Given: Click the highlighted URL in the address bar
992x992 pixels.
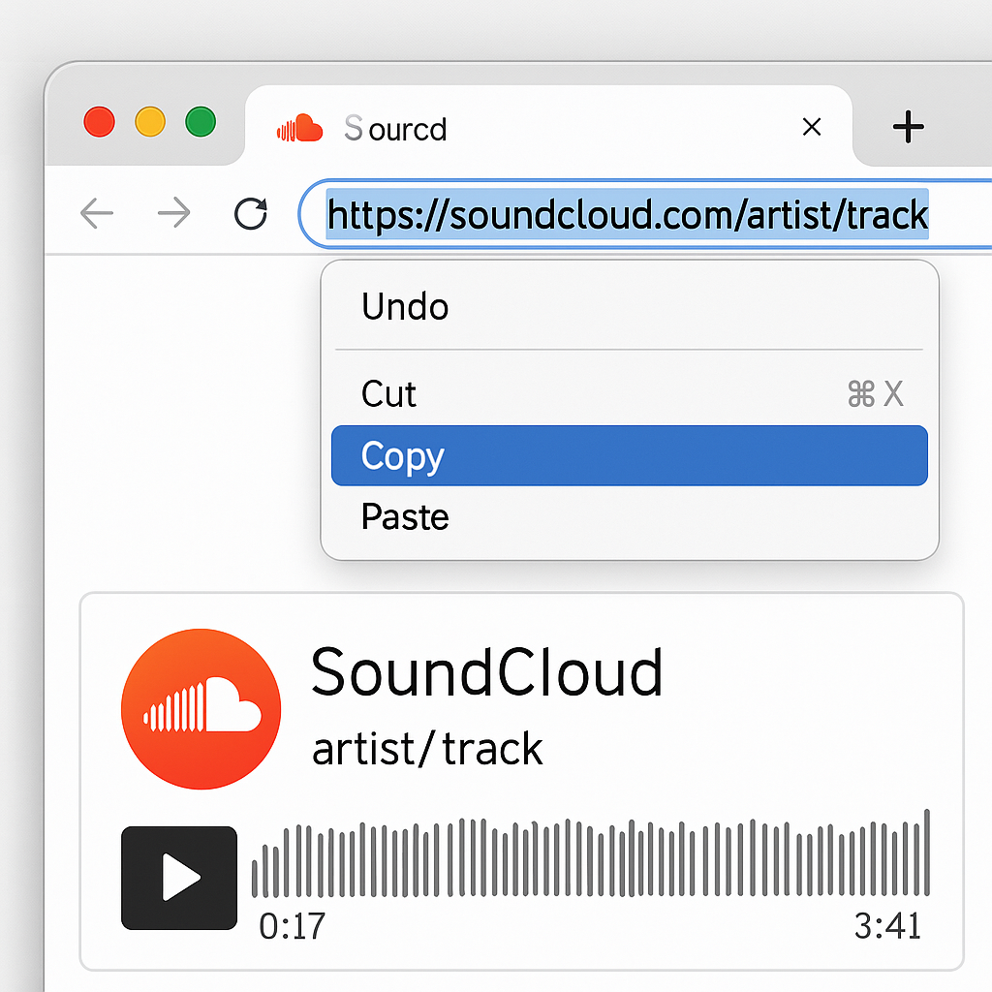Looking at the screenshot, I should 628,215.
